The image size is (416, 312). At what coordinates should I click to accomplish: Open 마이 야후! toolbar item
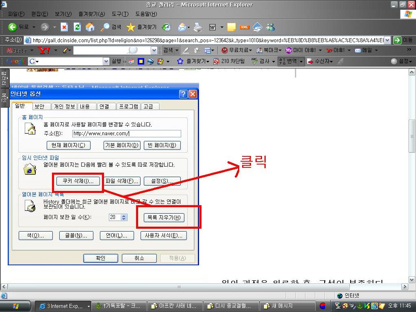click(301, 50)
